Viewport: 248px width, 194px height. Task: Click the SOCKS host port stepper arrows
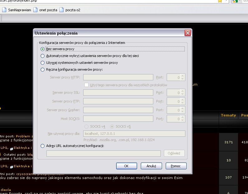[183, 119]
